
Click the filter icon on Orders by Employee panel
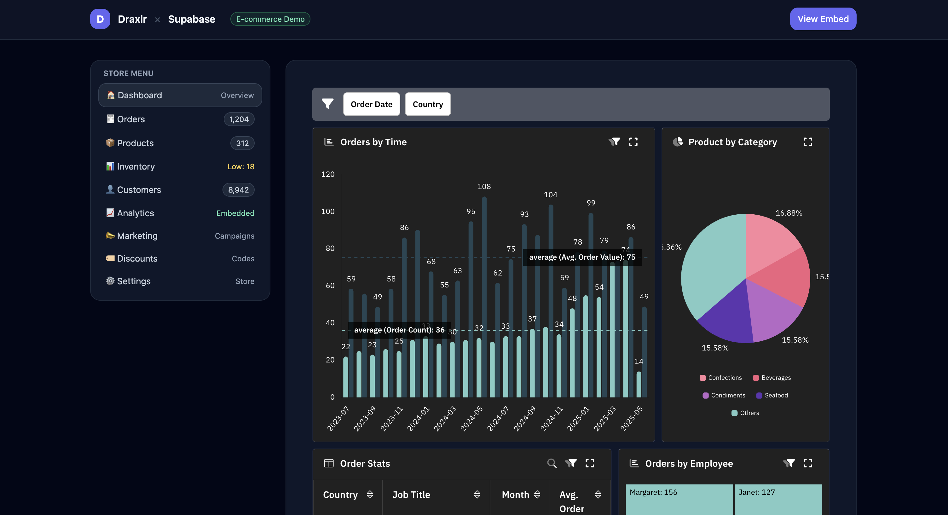coord(790,463)
